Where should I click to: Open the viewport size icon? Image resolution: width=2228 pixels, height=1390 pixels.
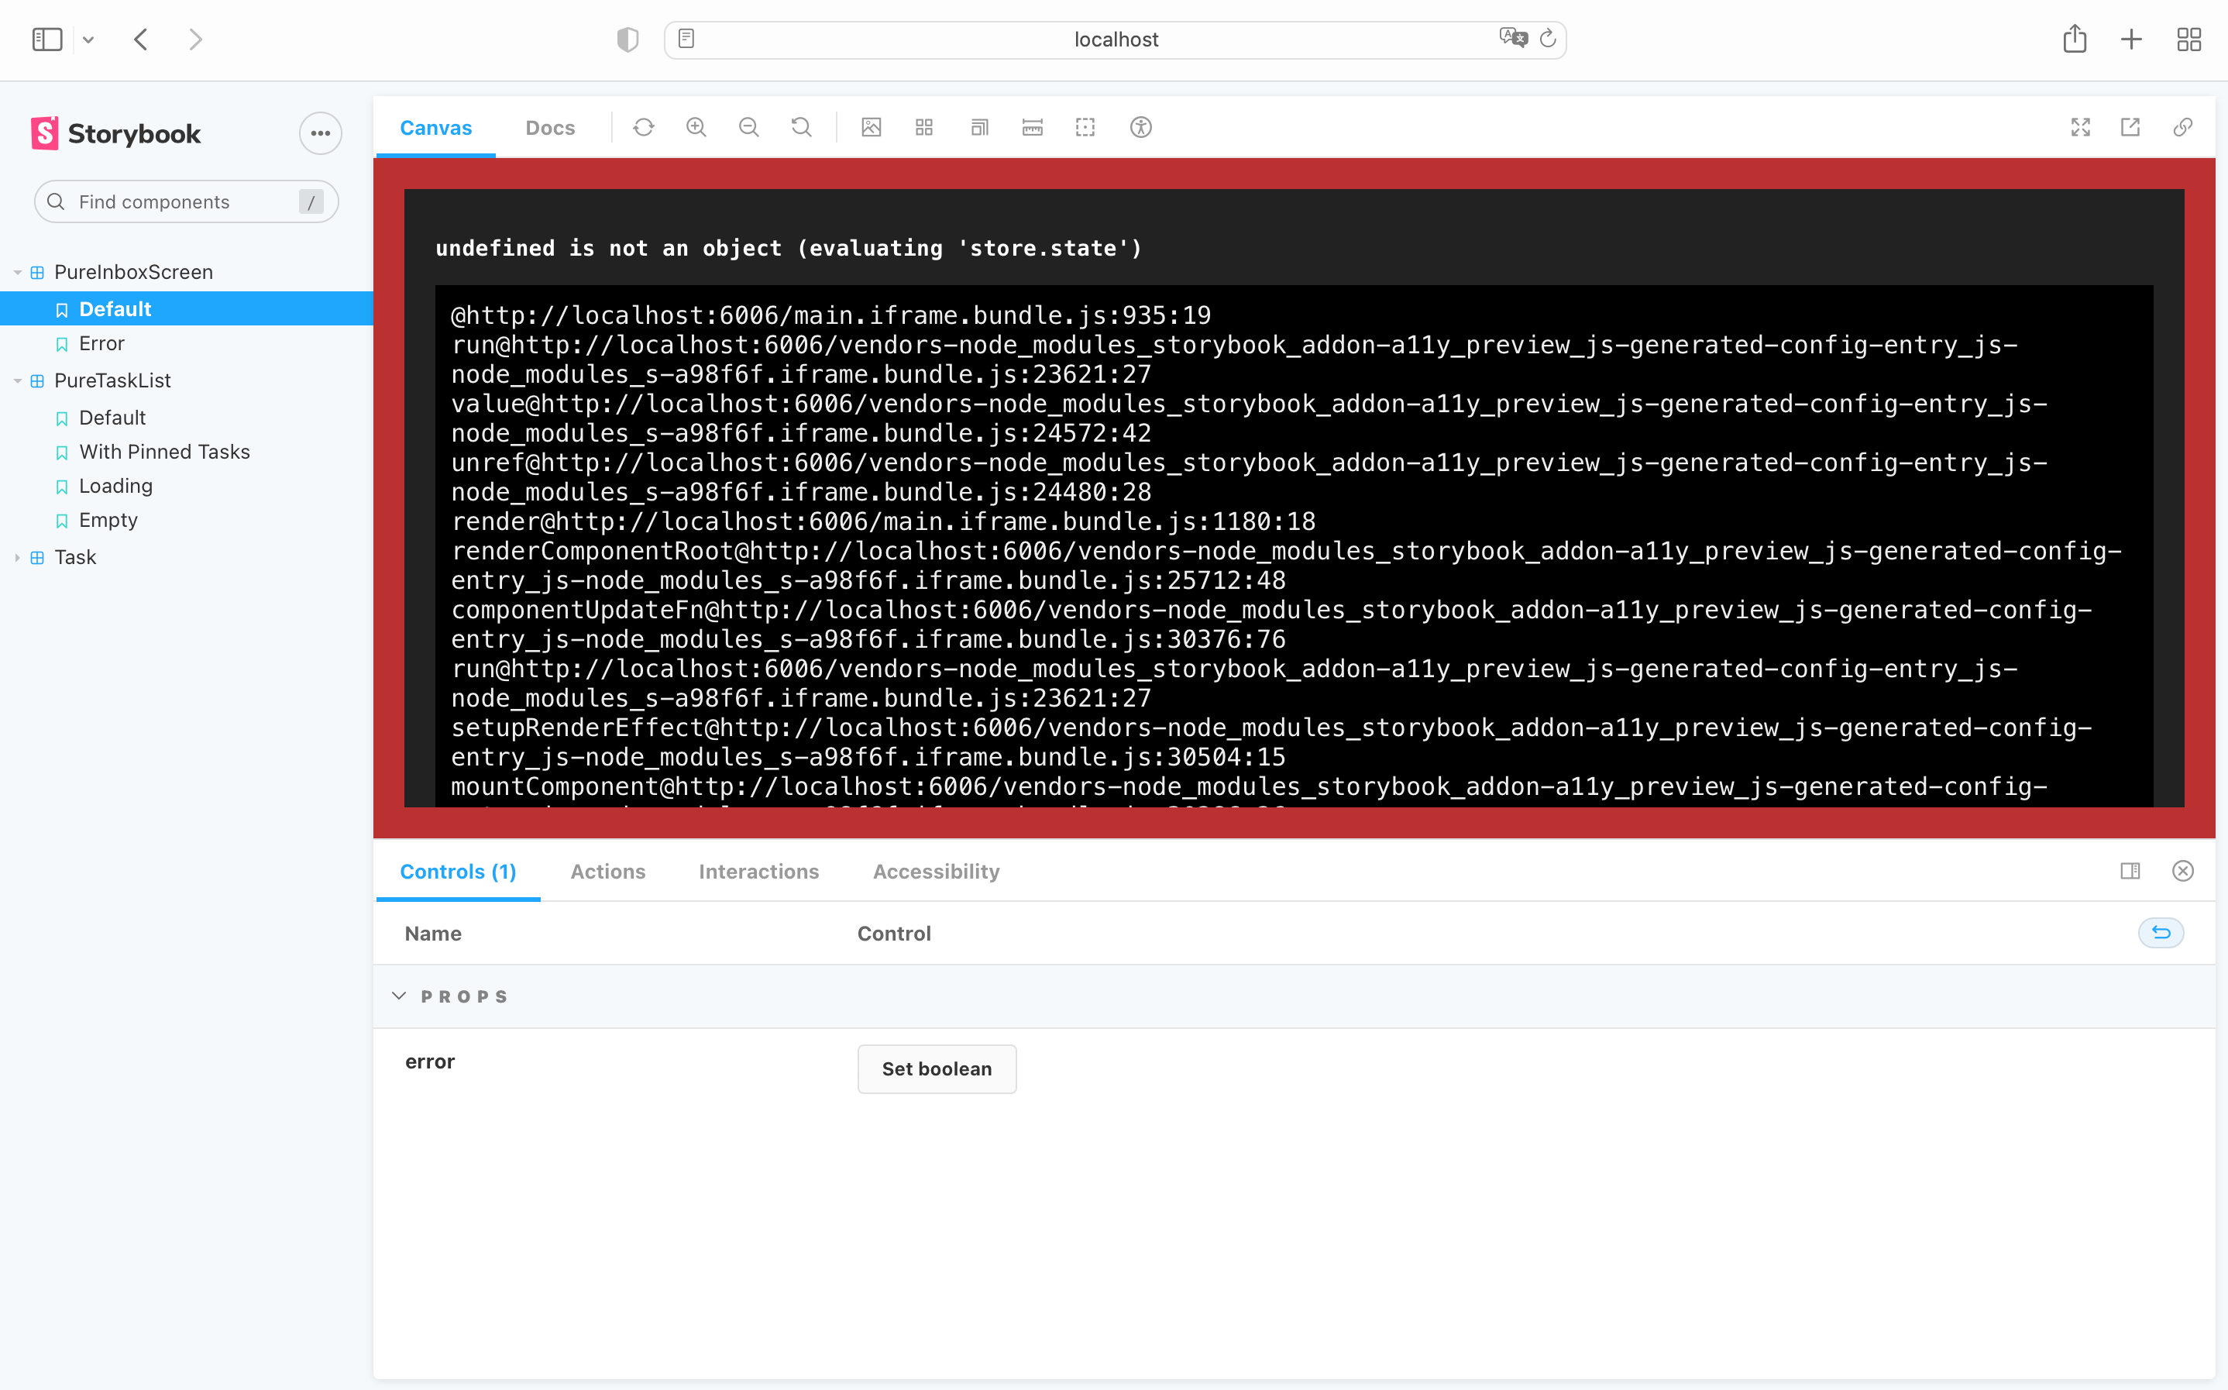[979, 128]
